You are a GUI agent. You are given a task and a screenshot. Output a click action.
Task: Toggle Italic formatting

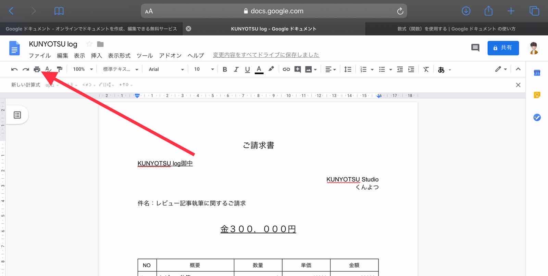[236, 69]
